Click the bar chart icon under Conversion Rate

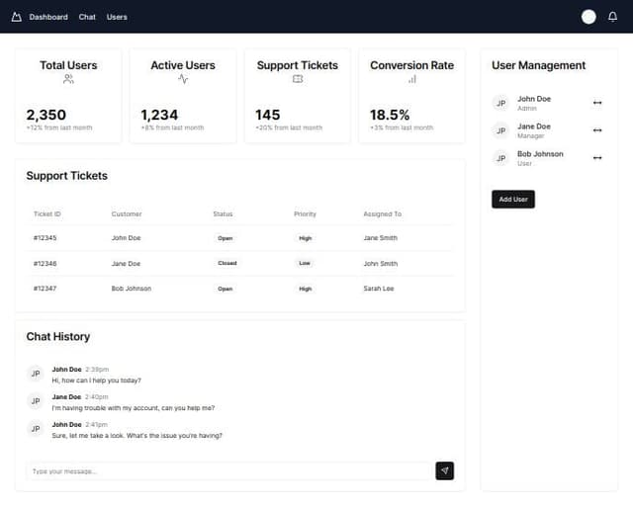pos(411,79)
